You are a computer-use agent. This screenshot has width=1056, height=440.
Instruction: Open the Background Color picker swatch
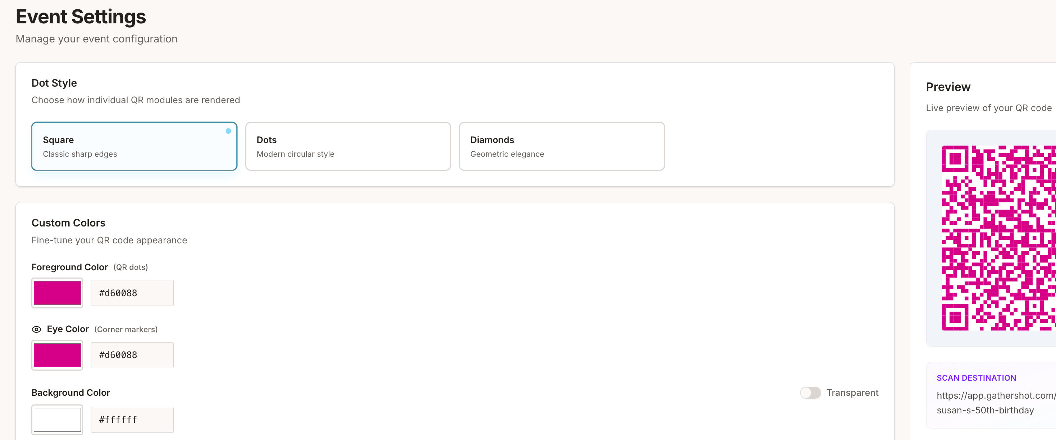click(57, 420)
